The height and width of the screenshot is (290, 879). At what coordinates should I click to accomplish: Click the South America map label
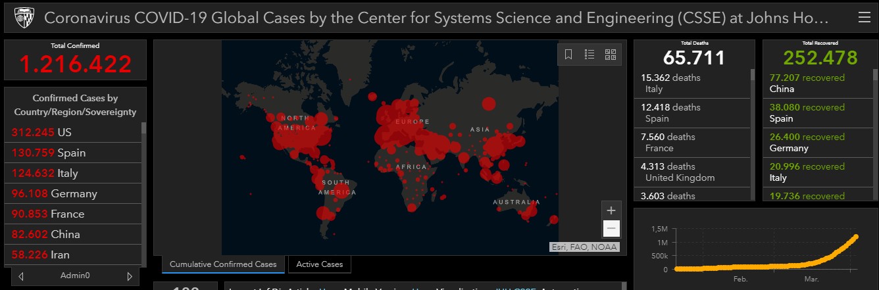pyautogui.click(x=337, y=187)
